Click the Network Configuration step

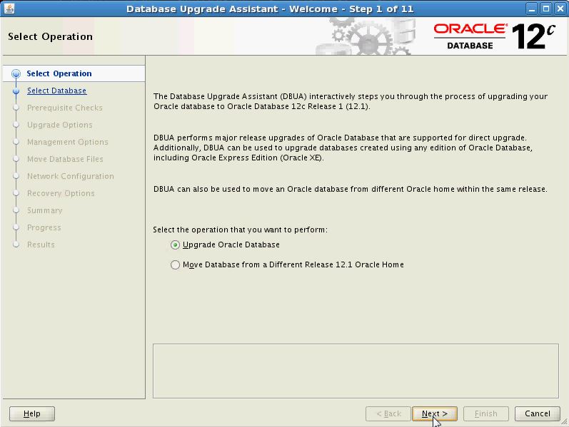71,176
